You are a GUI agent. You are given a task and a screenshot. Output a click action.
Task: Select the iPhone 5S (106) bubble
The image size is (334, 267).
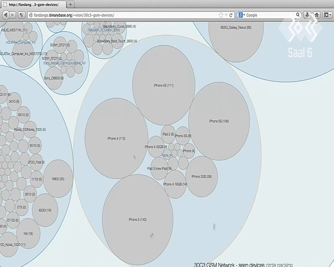point(219,121)
